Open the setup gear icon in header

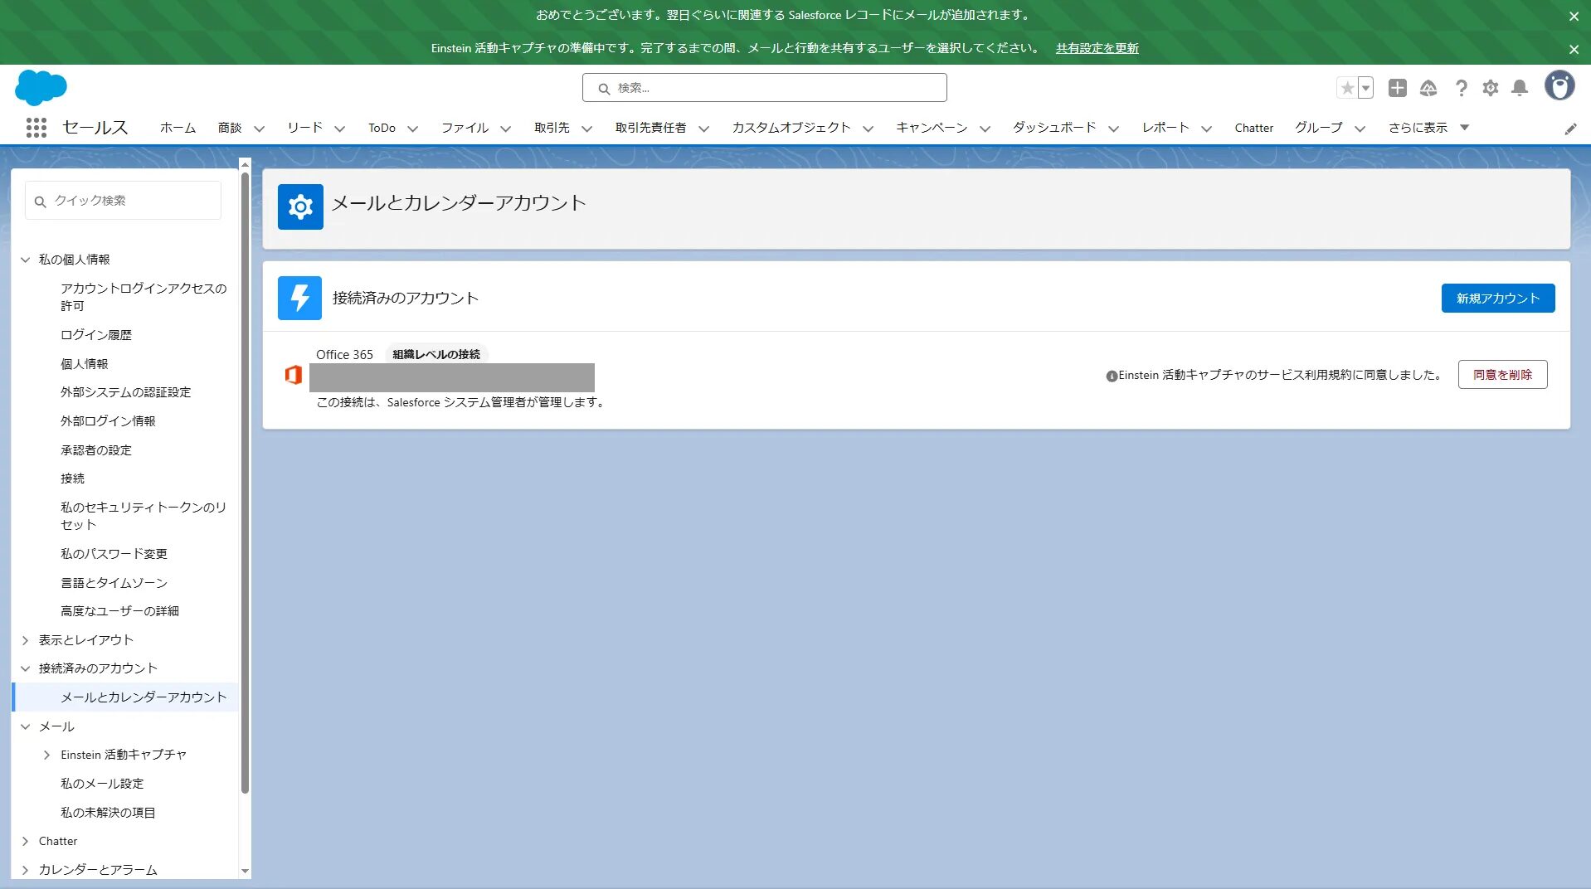(x=1491, y=88)
